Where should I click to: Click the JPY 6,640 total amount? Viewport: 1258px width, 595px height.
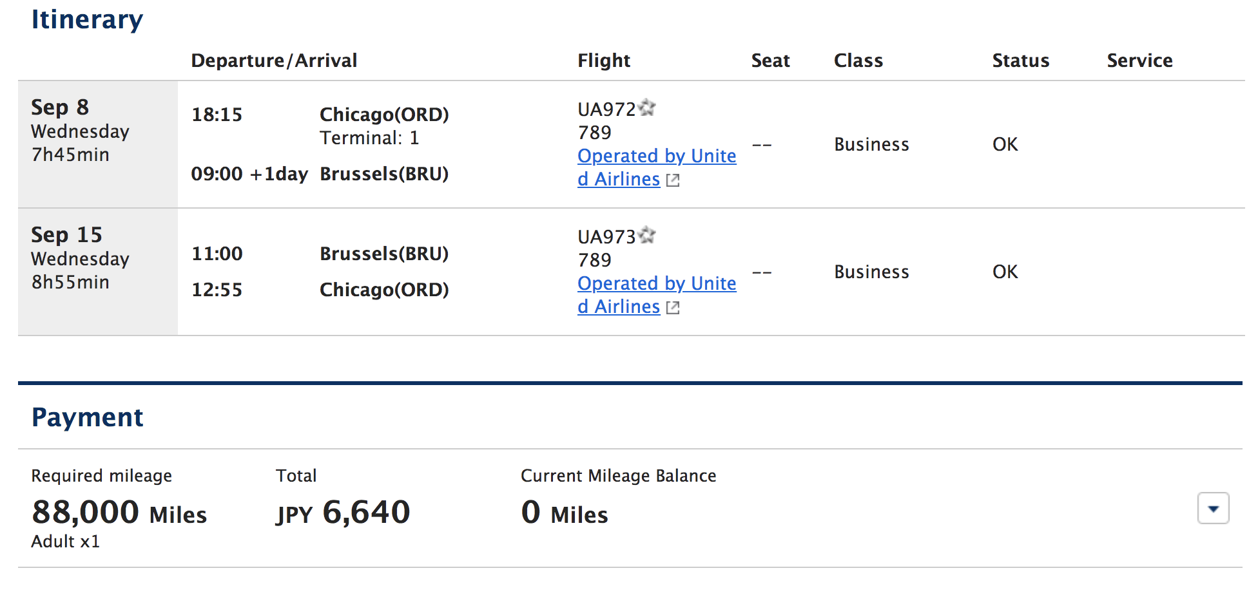(343, 513)
